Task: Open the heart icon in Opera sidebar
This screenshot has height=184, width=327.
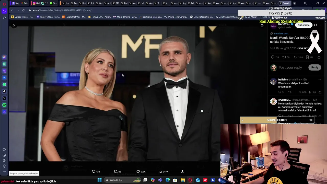Action: [x=4, y=150]
